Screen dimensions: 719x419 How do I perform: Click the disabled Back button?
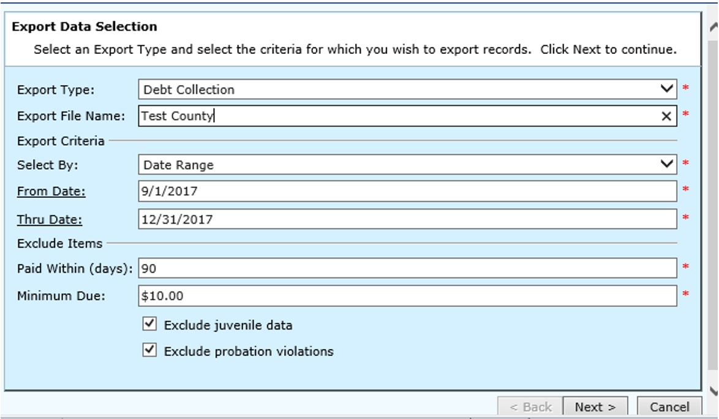point(530,407)
